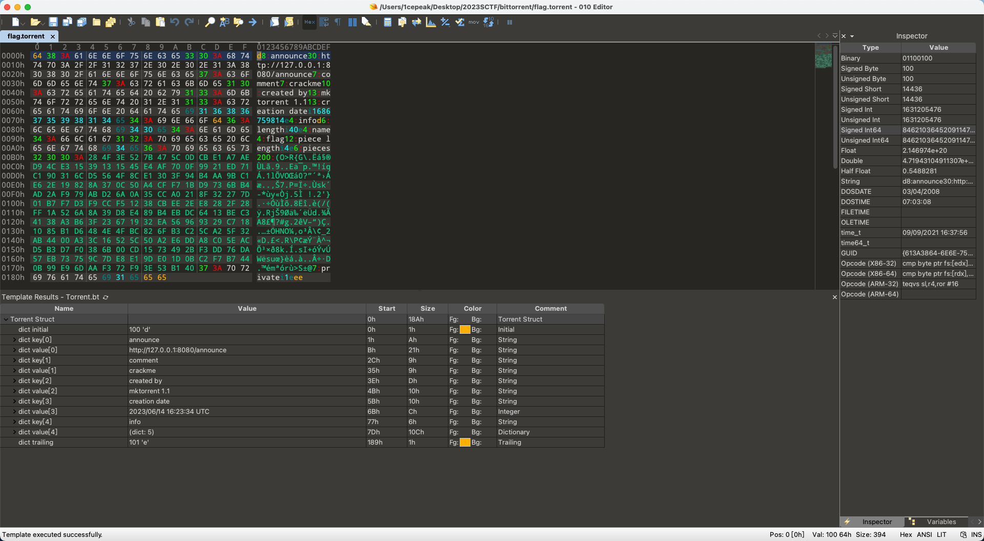The height and width of the screenshot is (541, 984).
Task: Copy selection using the toolbar copy icon
Action: pyautogui.click(x=146, y=22)
